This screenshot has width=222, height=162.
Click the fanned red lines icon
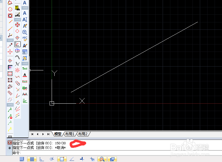(x=17, y=109)
